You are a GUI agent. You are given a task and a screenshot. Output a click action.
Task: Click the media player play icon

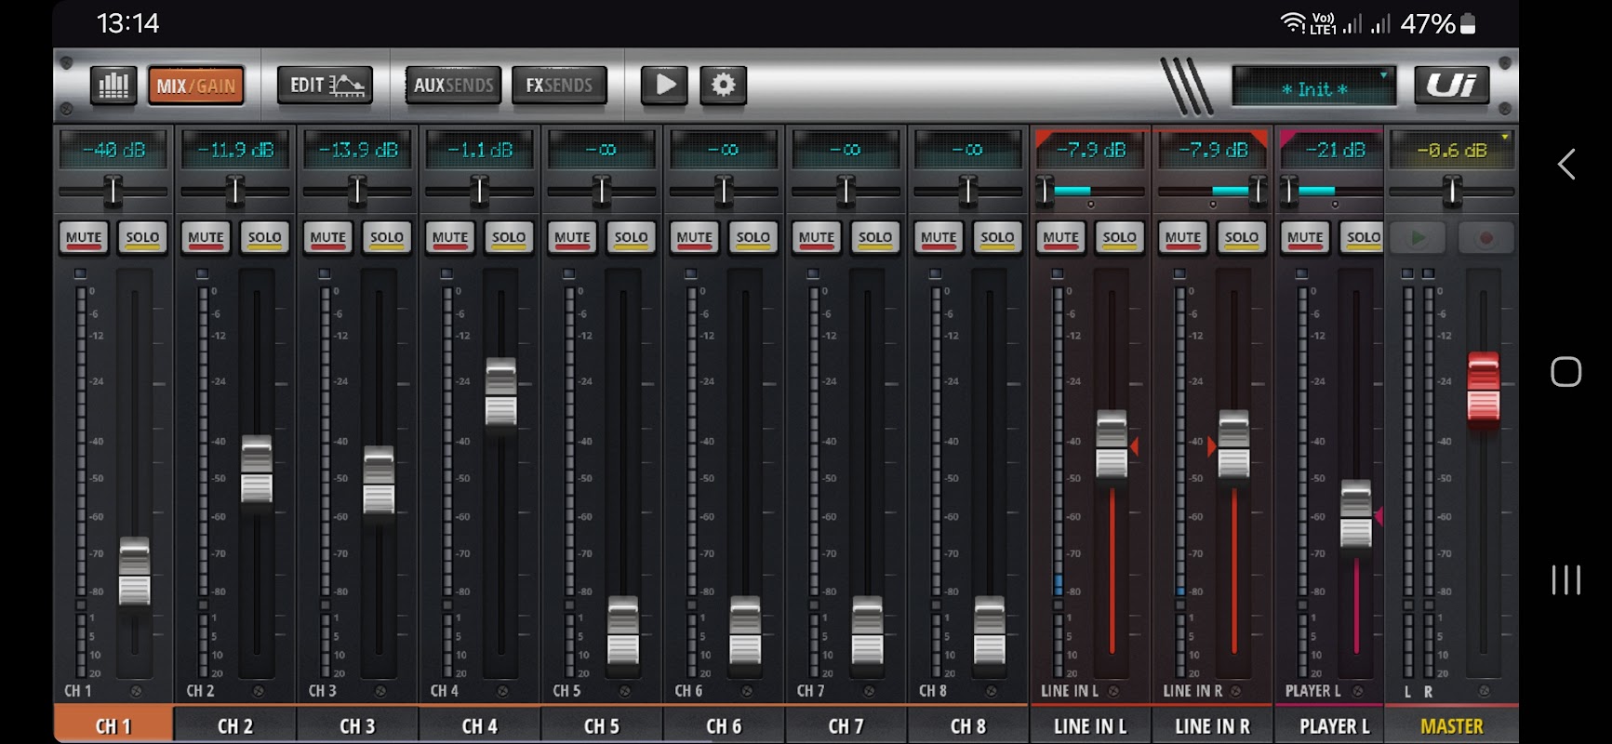pyautogui.click(x=664, y=86)
